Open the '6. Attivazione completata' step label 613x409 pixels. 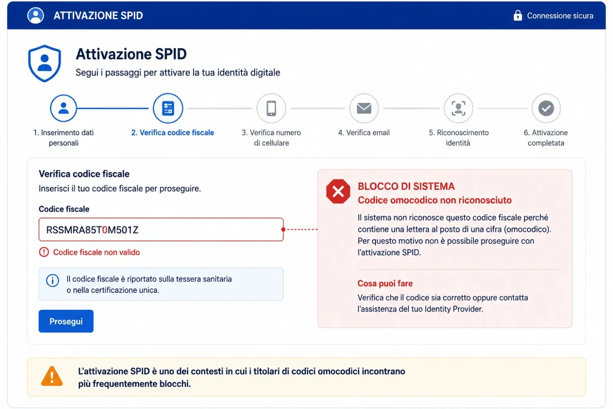click(546, 138)
